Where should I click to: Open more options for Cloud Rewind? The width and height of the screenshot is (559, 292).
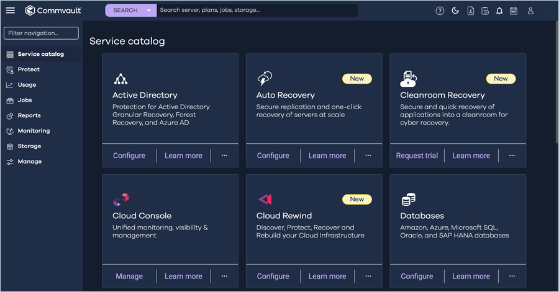368,277
